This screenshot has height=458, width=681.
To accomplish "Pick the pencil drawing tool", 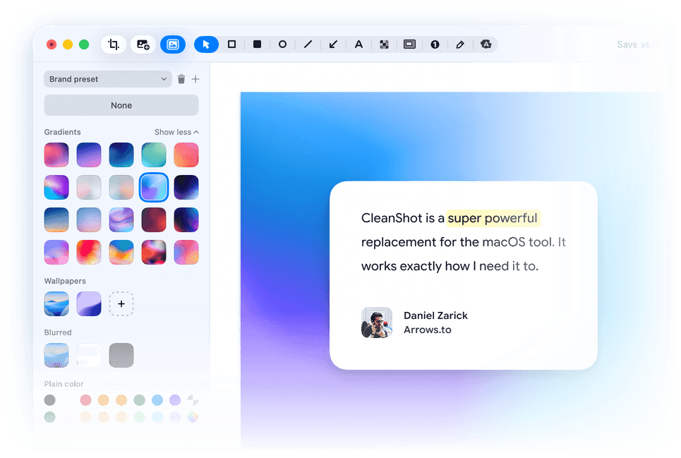I will [460, 44].
